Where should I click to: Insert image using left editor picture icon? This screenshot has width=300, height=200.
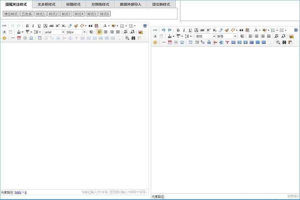coord(140,32)
